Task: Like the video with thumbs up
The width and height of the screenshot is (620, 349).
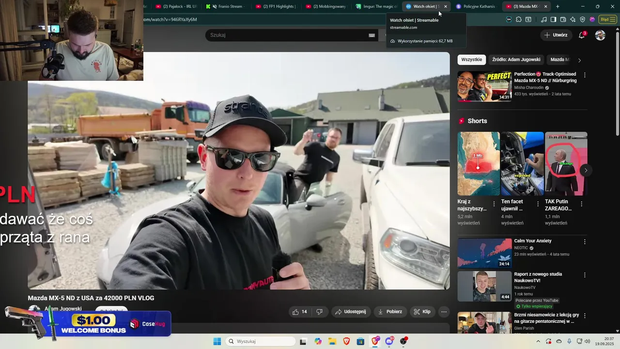Action: point(300,312)
